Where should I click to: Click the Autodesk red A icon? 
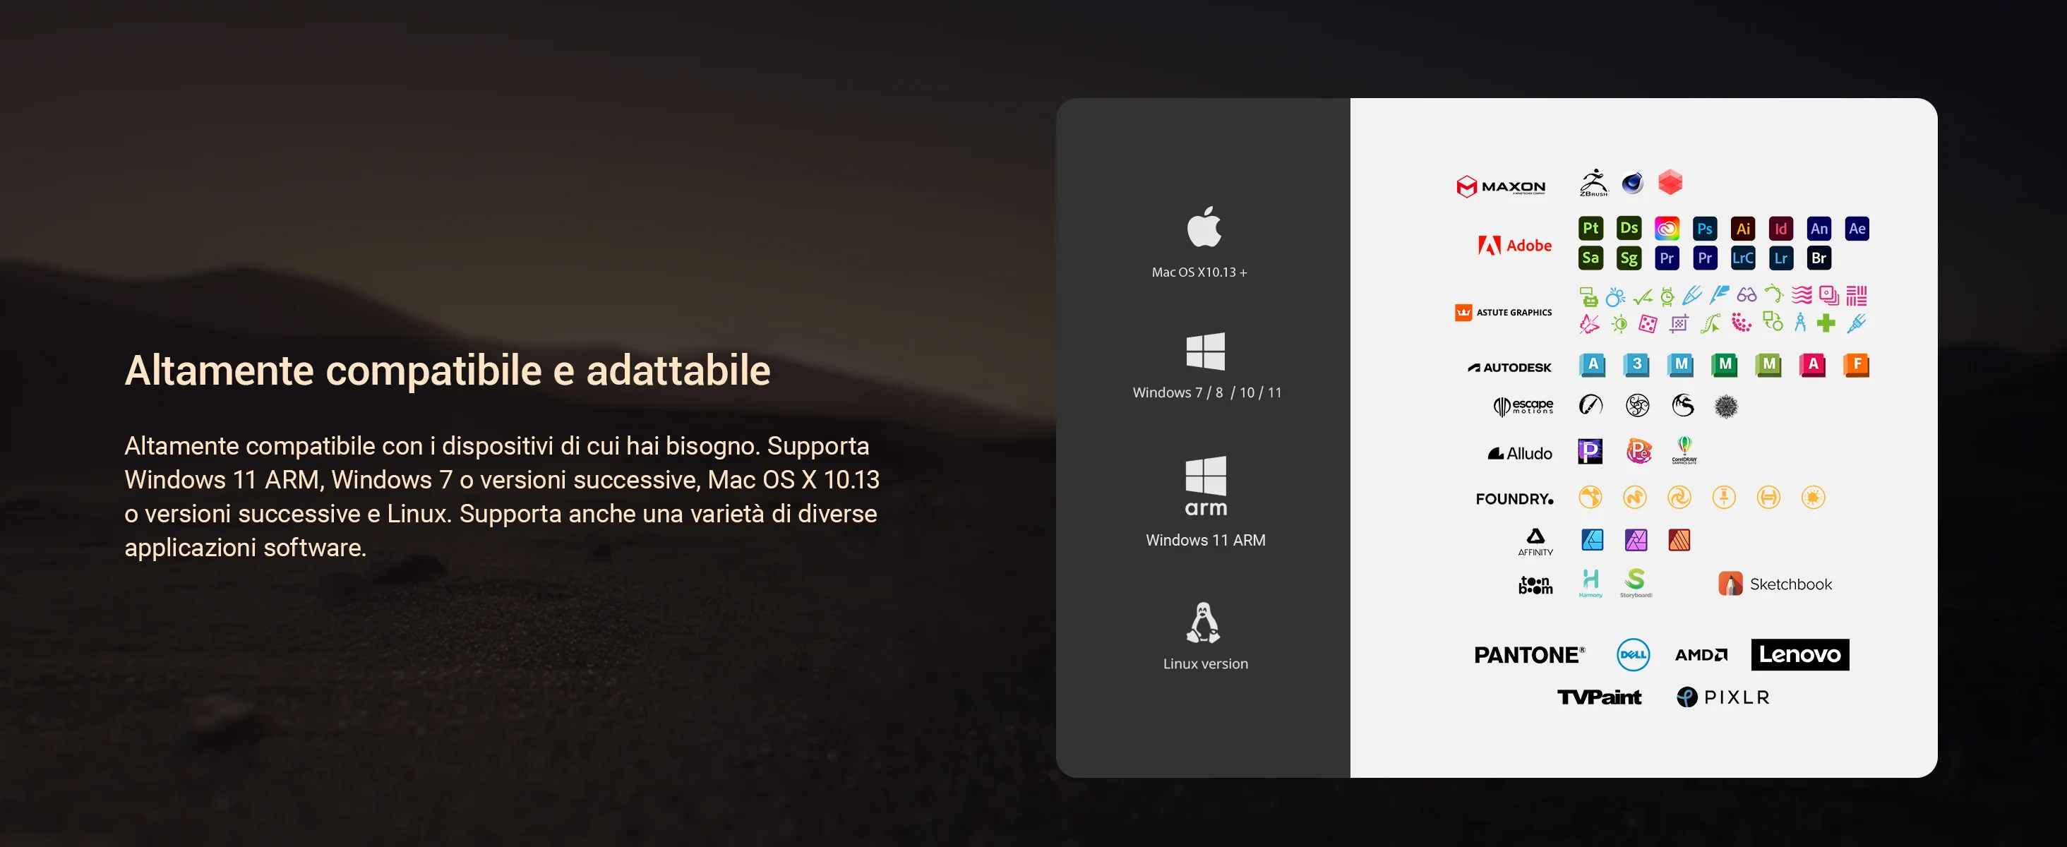(1813, 365)
